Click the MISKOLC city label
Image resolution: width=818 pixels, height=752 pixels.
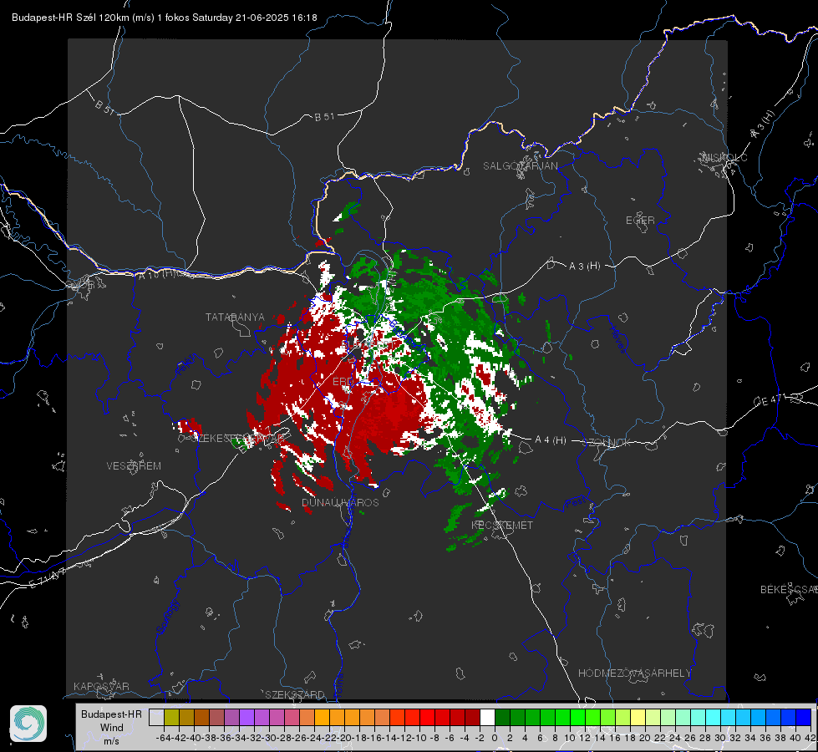[x=724, y=157]
